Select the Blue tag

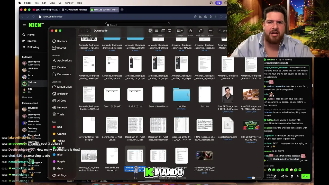57,155
